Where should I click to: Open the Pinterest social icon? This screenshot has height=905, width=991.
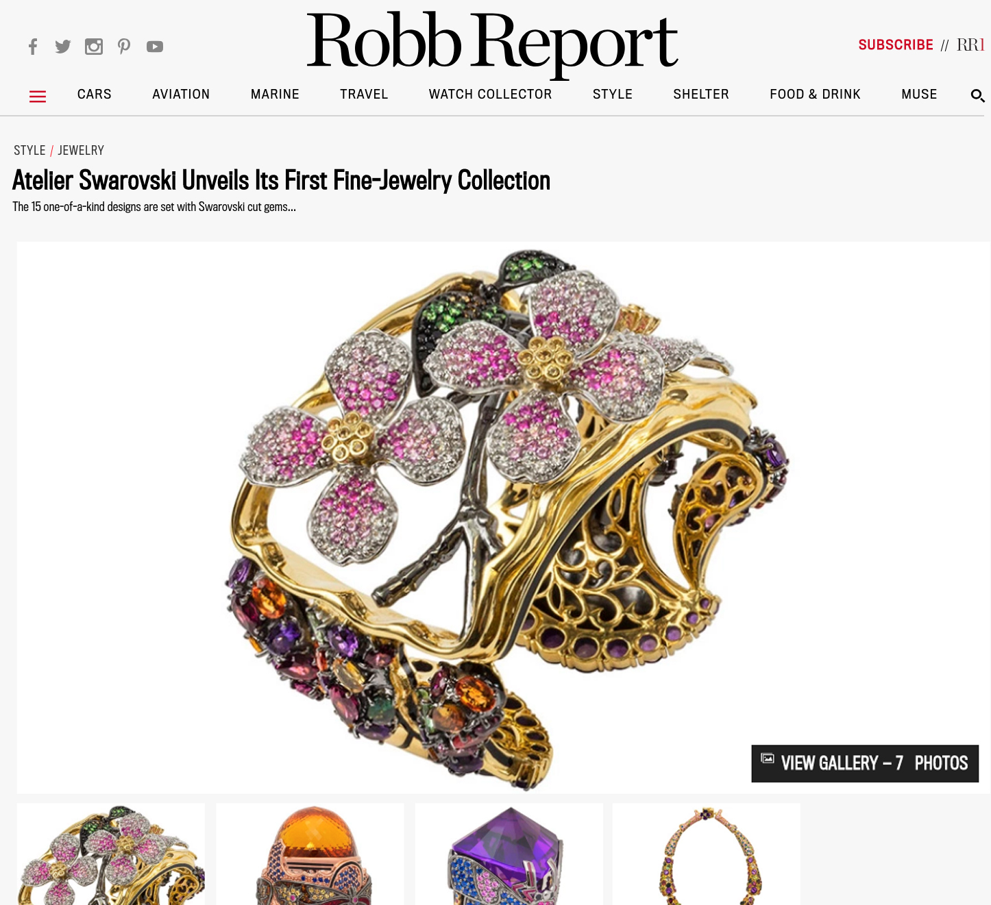click(124, 47)
